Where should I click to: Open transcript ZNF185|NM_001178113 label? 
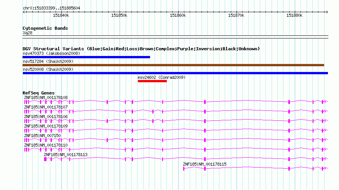pos(66,155)
